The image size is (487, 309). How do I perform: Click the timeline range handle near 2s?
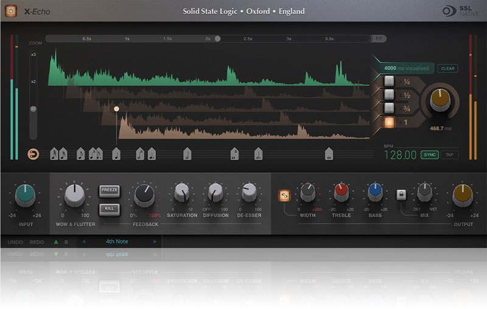click(218, 38)
